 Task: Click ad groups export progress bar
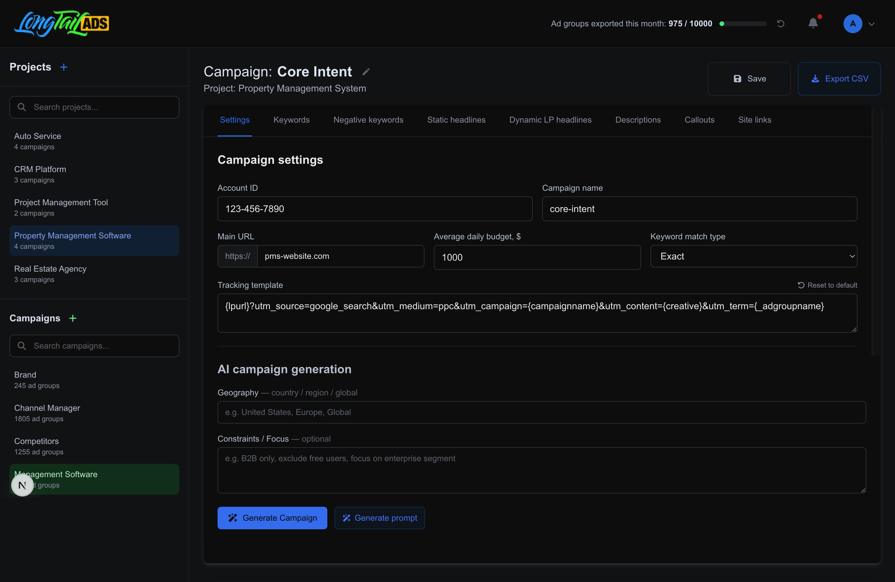coord(743,24)
